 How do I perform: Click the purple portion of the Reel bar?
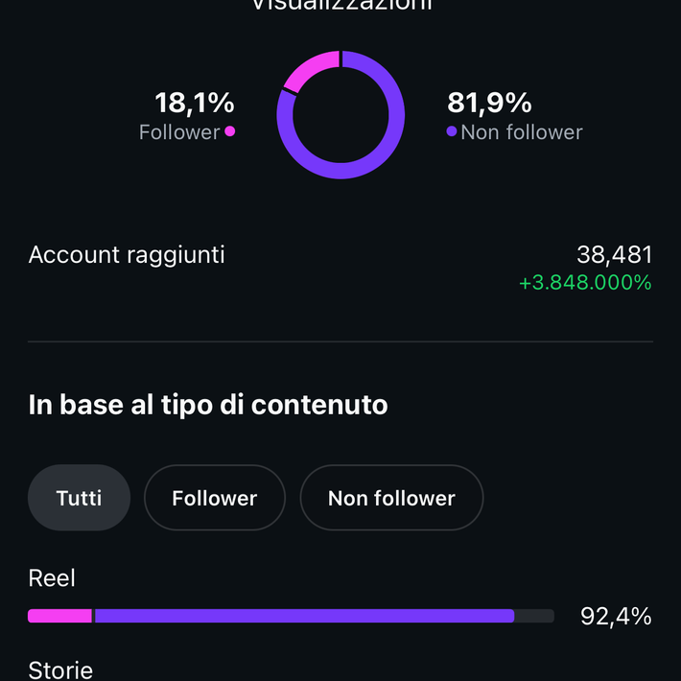304,616
